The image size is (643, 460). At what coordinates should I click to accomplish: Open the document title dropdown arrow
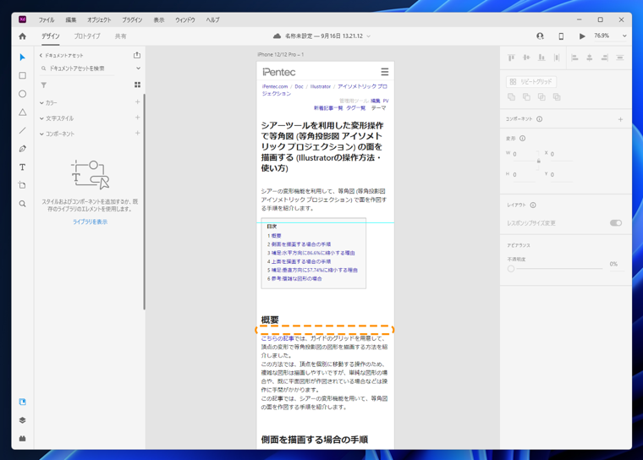click(368, 36)
